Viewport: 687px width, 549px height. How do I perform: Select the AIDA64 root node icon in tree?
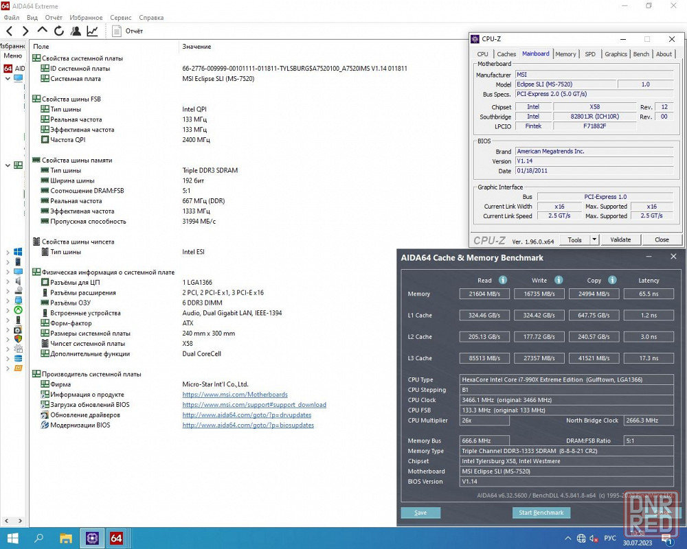tap(8, 69)
